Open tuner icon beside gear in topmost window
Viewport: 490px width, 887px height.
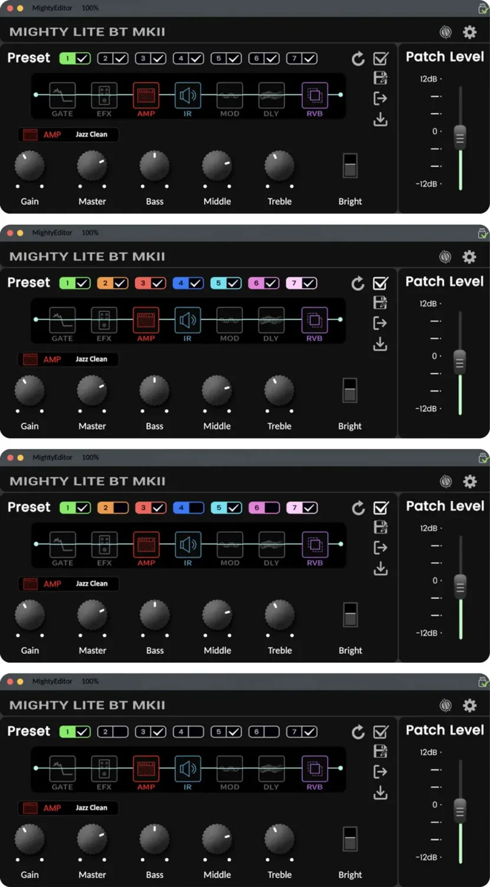(x=446, y=32)
